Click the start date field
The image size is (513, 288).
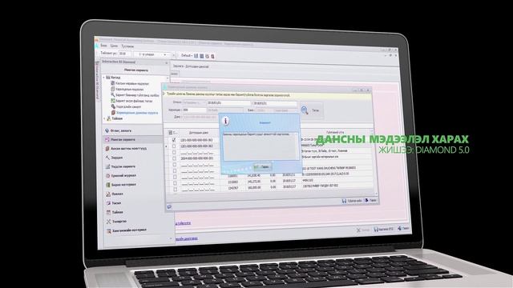[228, 103]
